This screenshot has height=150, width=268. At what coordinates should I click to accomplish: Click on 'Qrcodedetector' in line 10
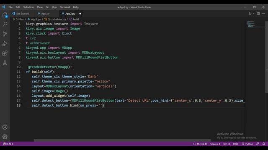[x=42, y=67]
